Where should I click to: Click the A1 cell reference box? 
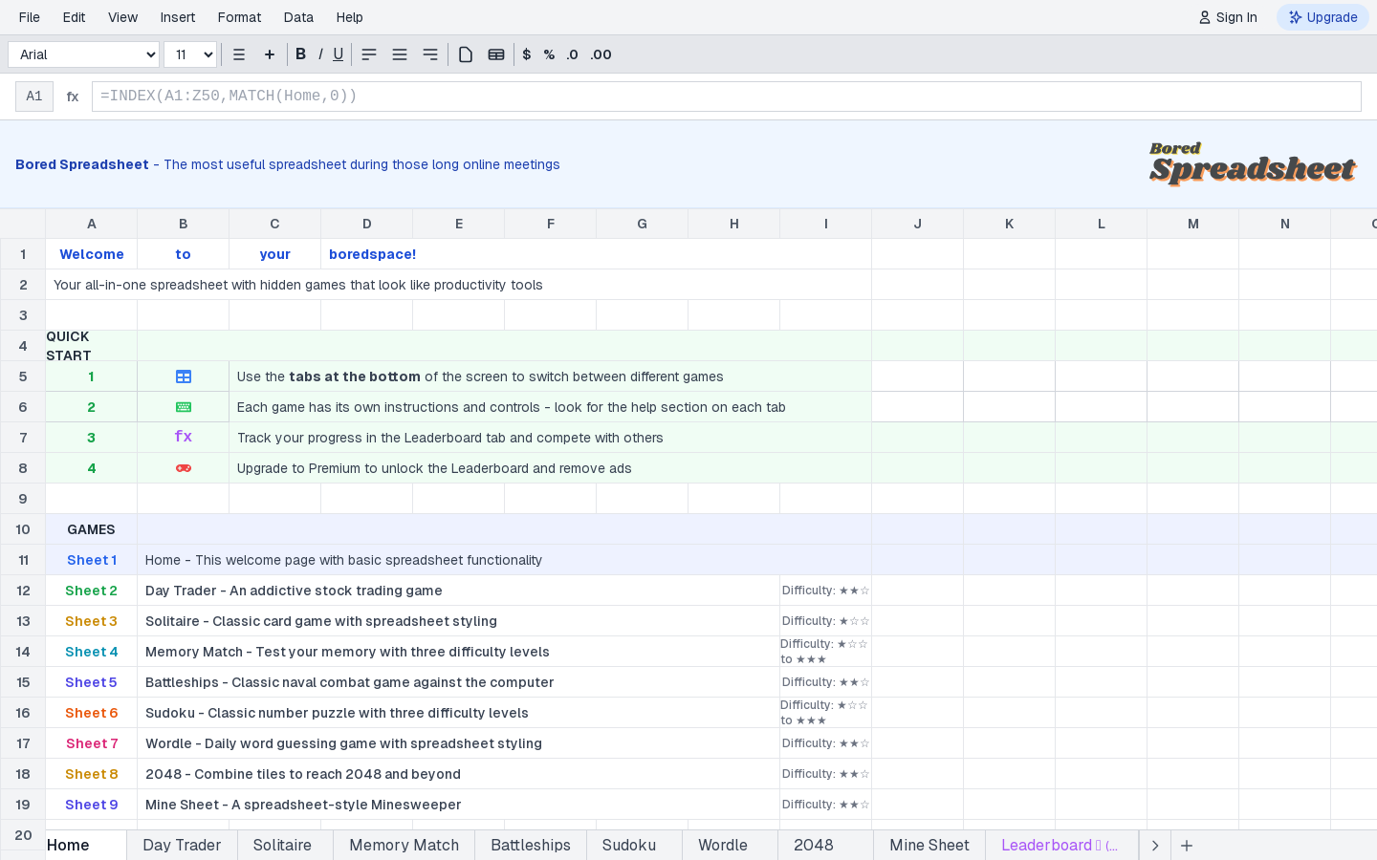coord(34,97)
